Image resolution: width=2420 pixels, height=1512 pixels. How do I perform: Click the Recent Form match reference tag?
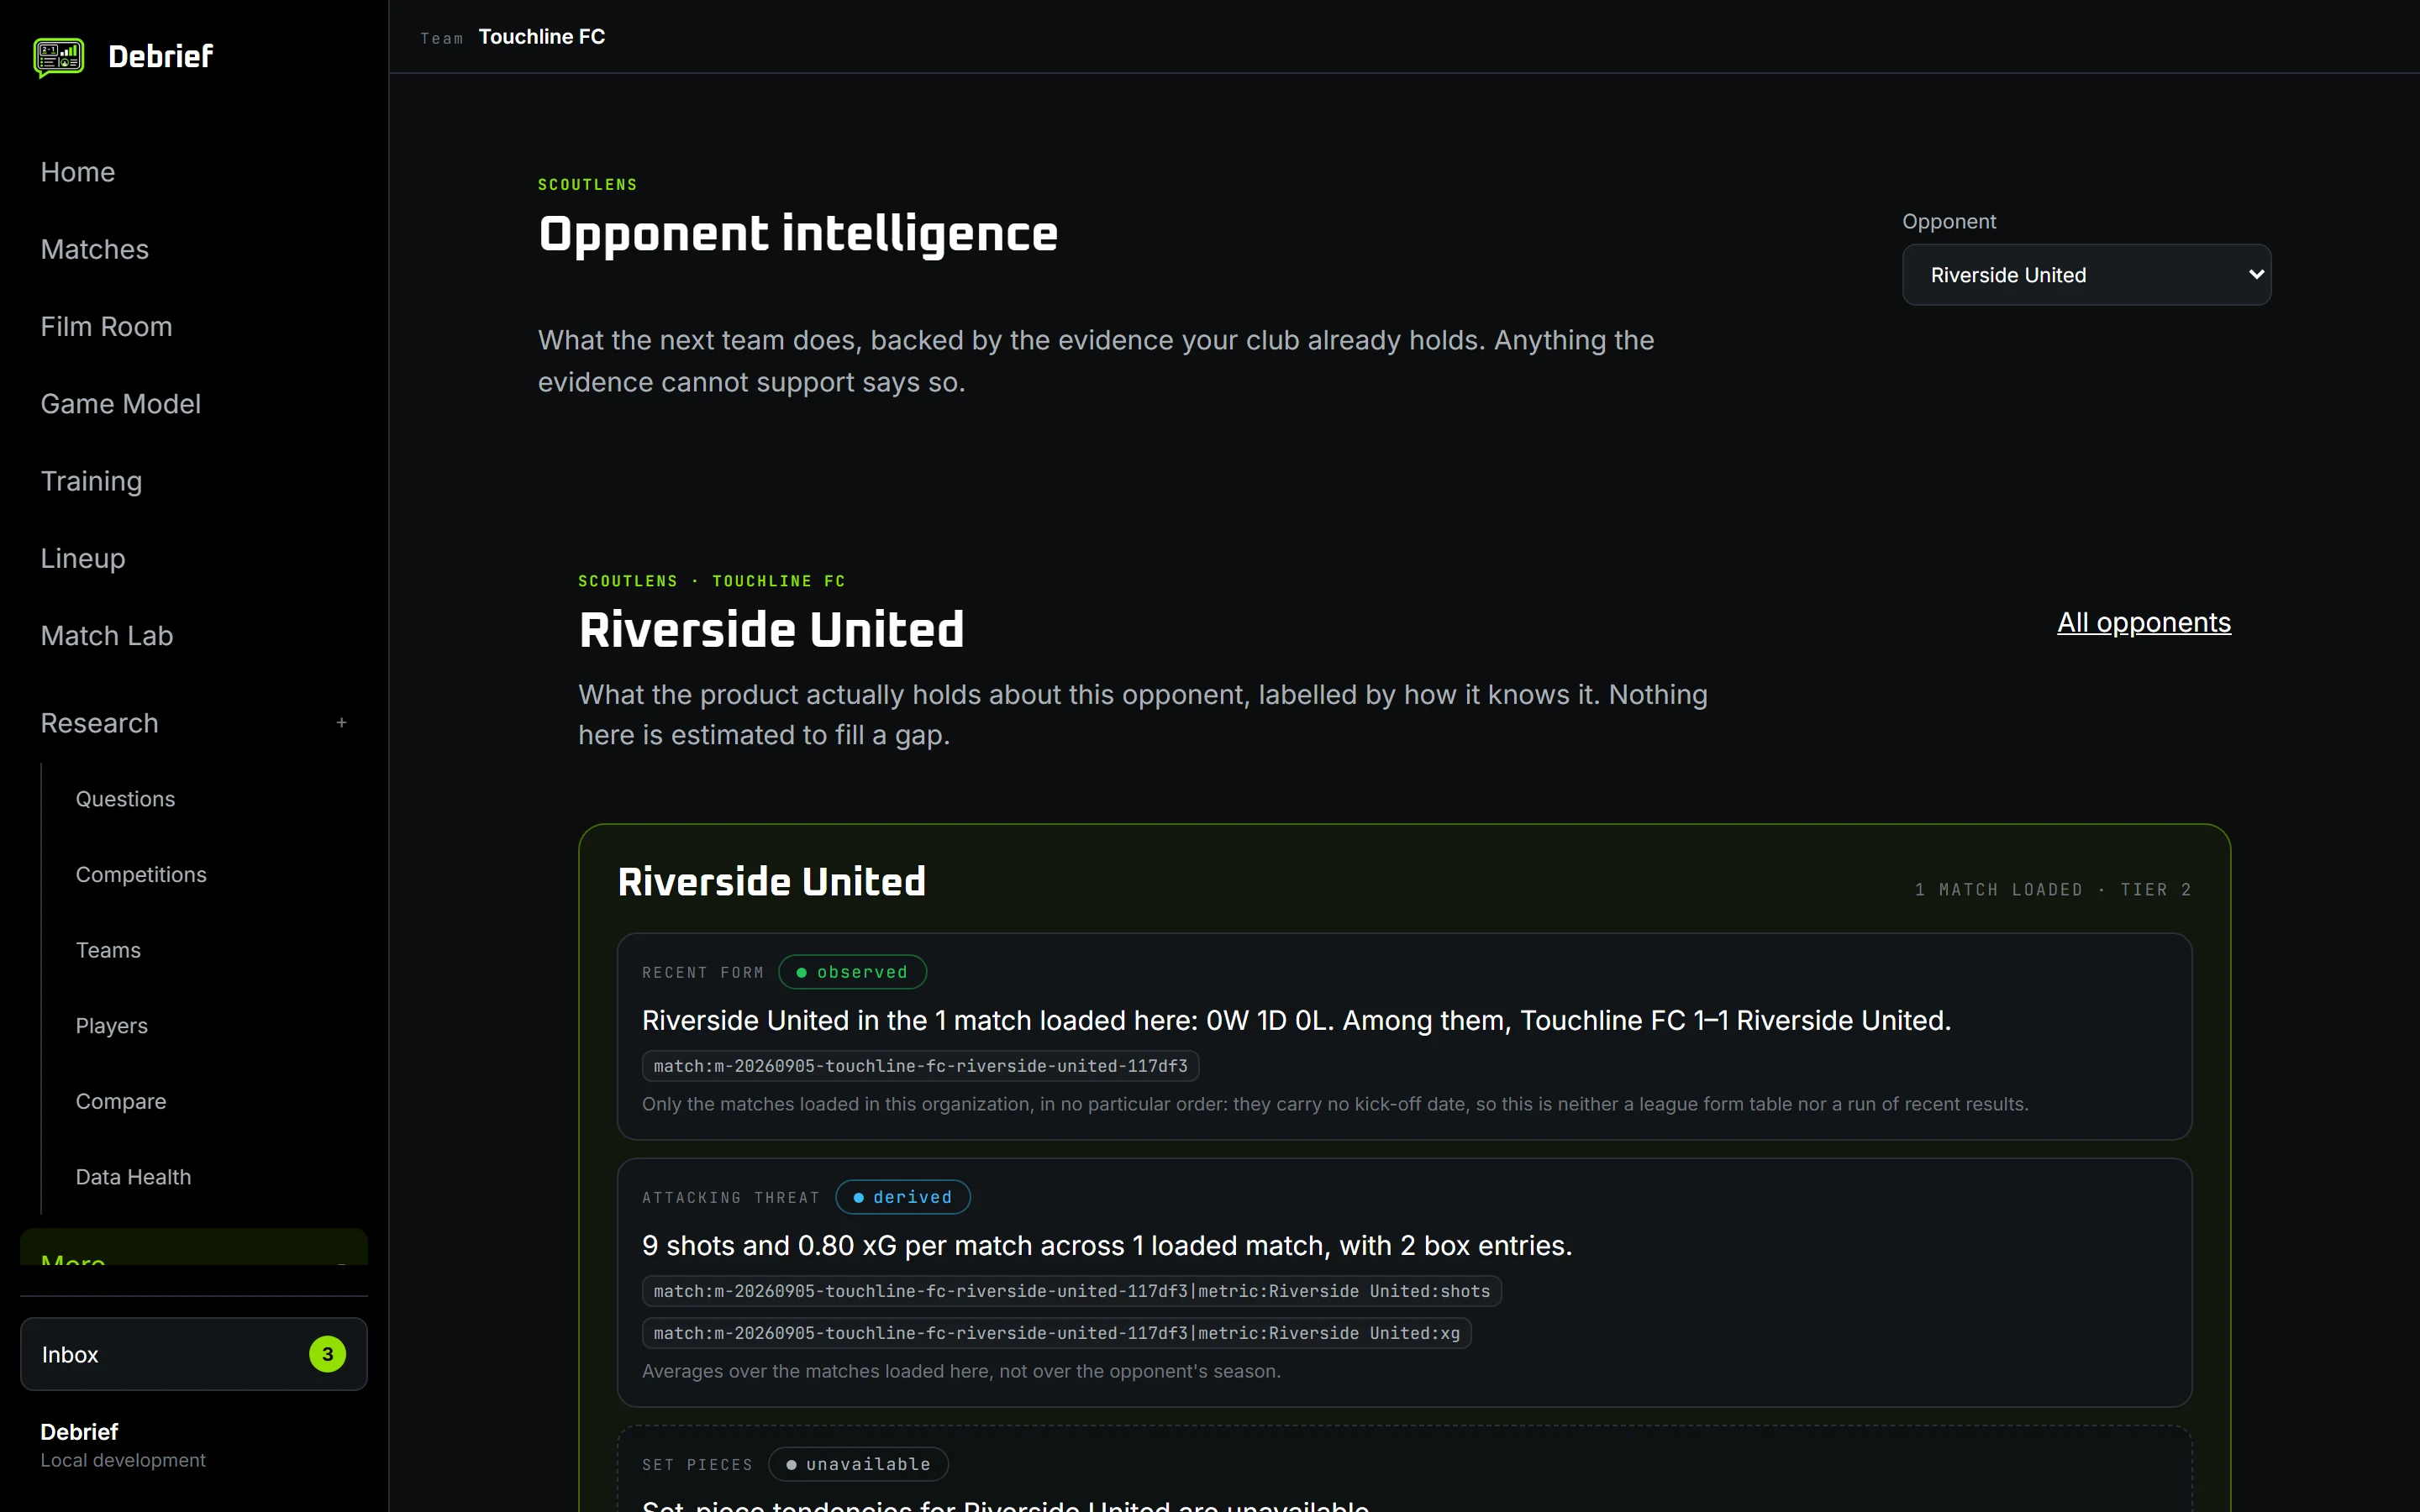(920, 1066)
